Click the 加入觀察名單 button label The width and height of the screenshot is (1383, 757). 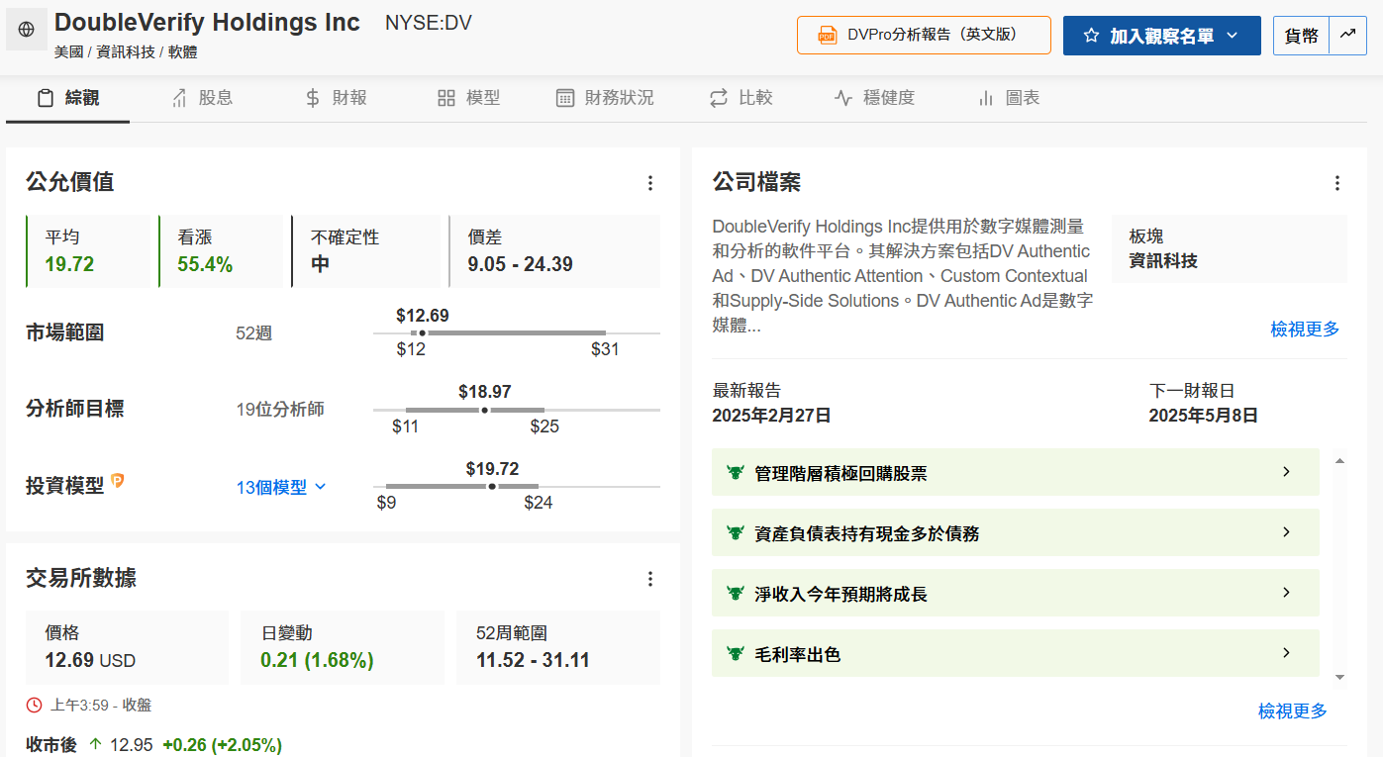point(1161,36)
